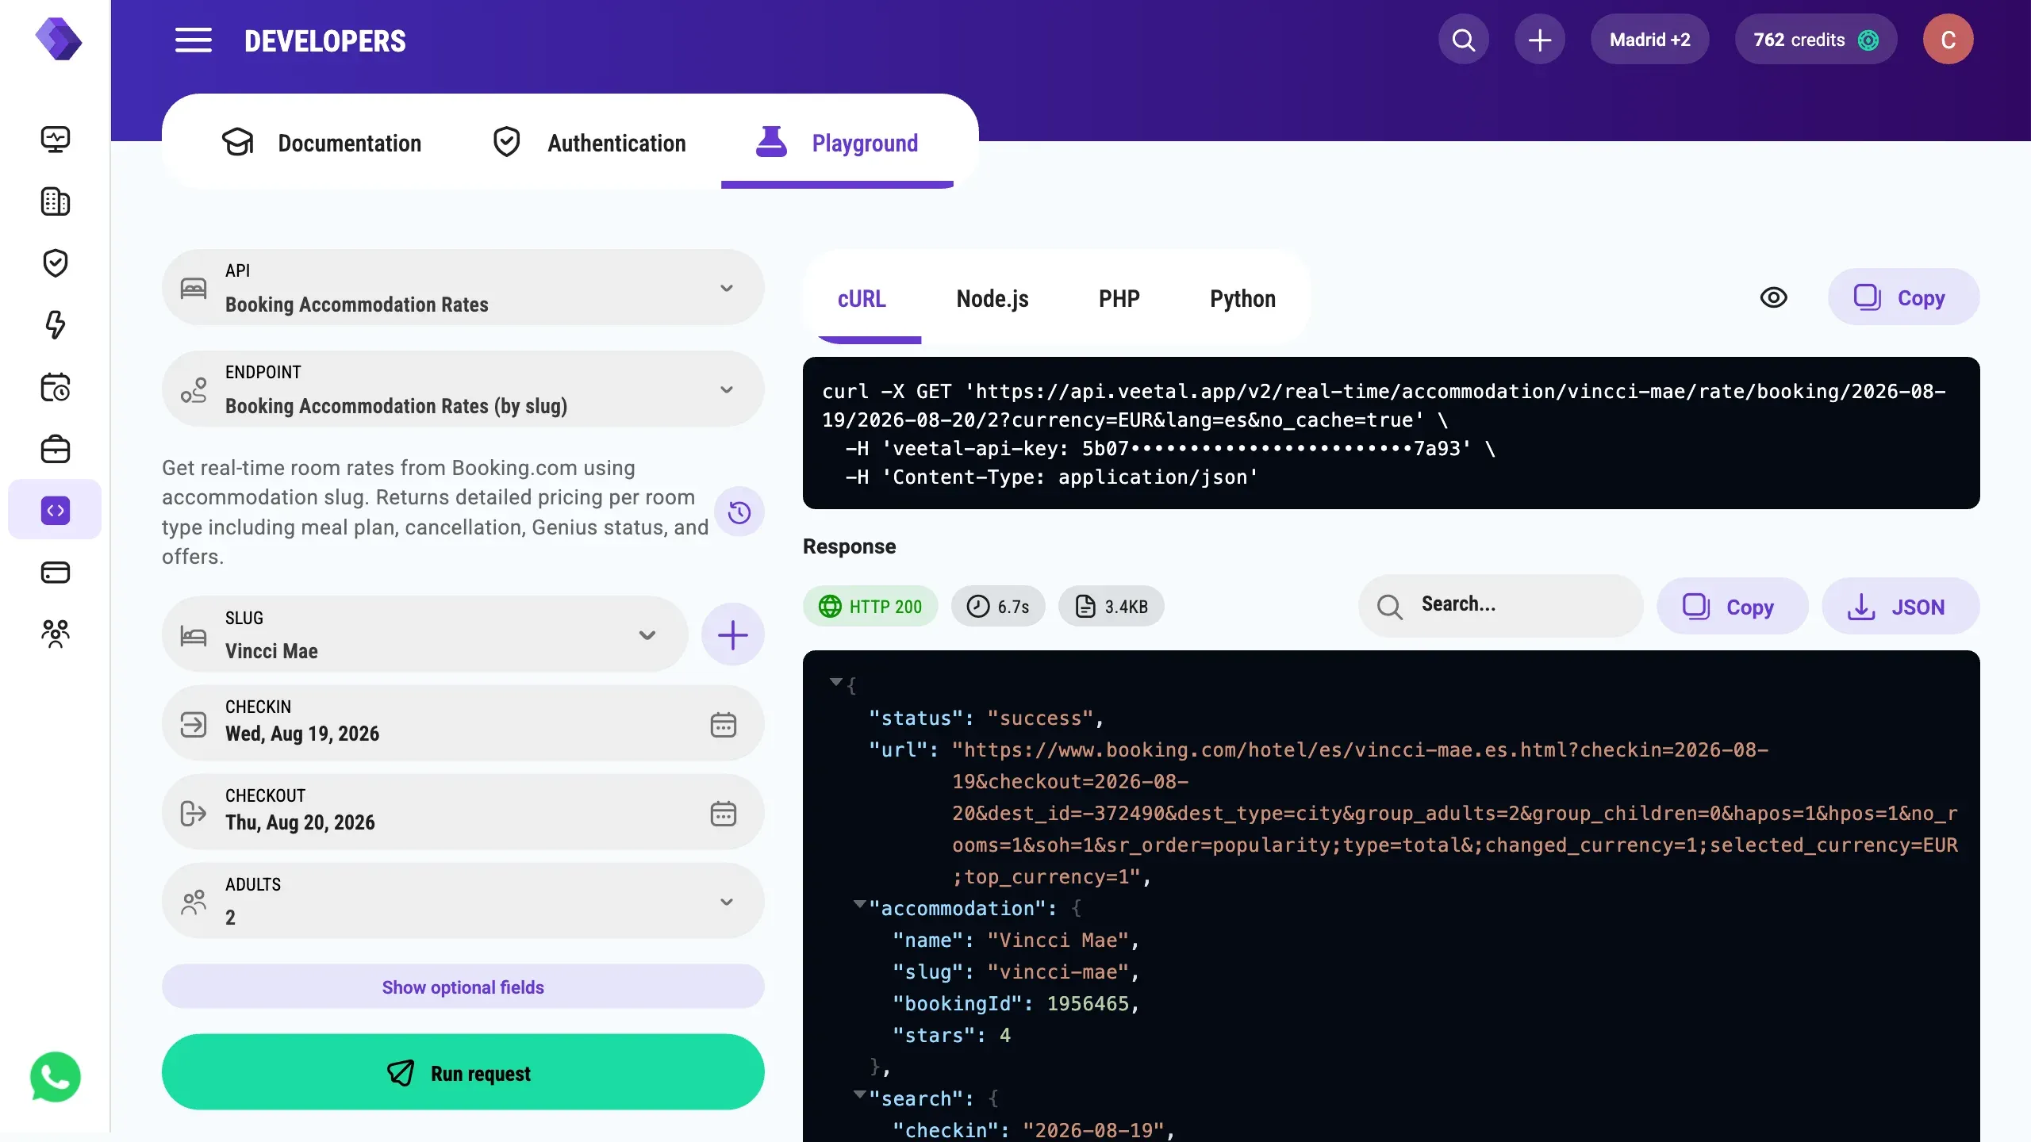The width and height of the screenshot is (2031, 1142).
Task: Open the calendar clock icon in sidebar
Action: [55, 387]
